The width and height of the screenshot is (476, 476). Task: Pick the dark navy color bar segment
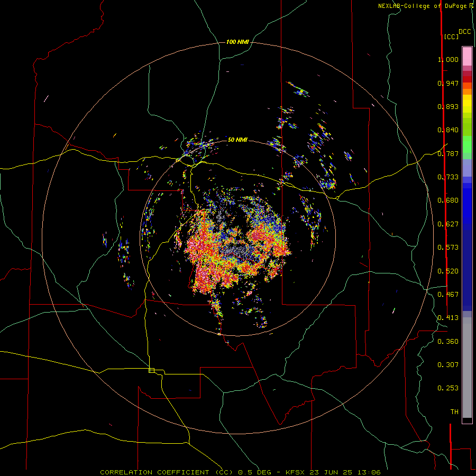click(x=467, y=267)
